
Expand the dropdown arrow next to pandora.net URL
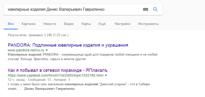coord(47,50)
